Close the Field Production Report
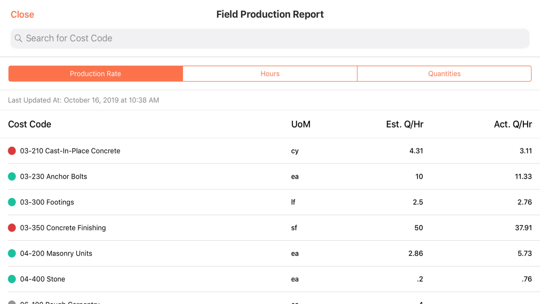The image size is (540, 304). click(22, 14)
